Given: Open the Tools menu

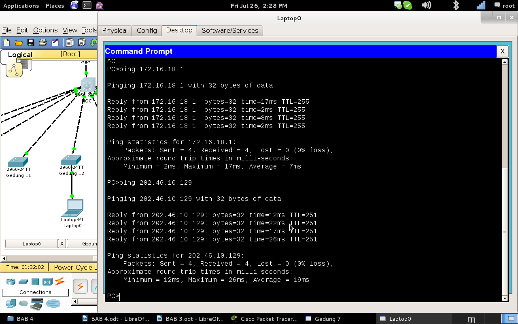Looking at the screenshot, I should tap(89, 30).
